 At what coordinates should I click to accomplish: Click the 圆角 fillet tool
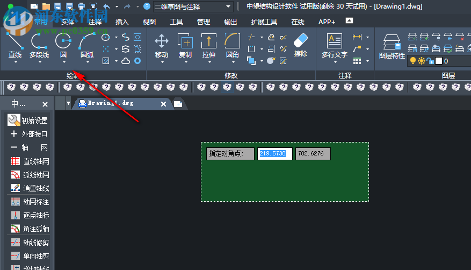[232, 45]
